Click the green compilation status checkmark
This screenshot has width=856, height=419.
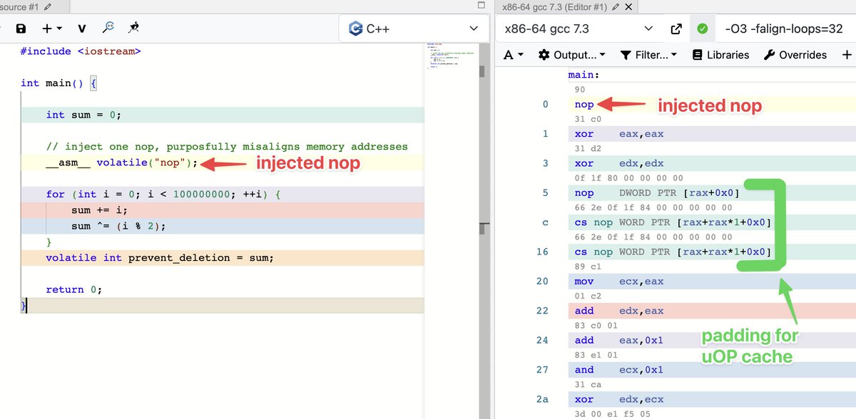coord(703,29)
